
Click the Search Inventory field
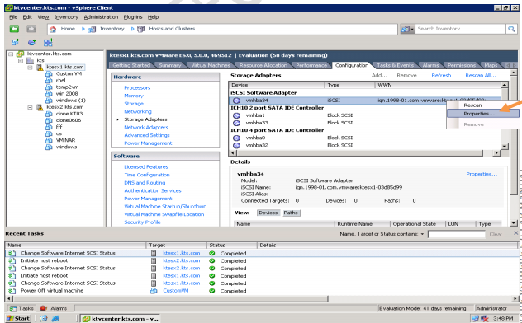click(460, 29)
